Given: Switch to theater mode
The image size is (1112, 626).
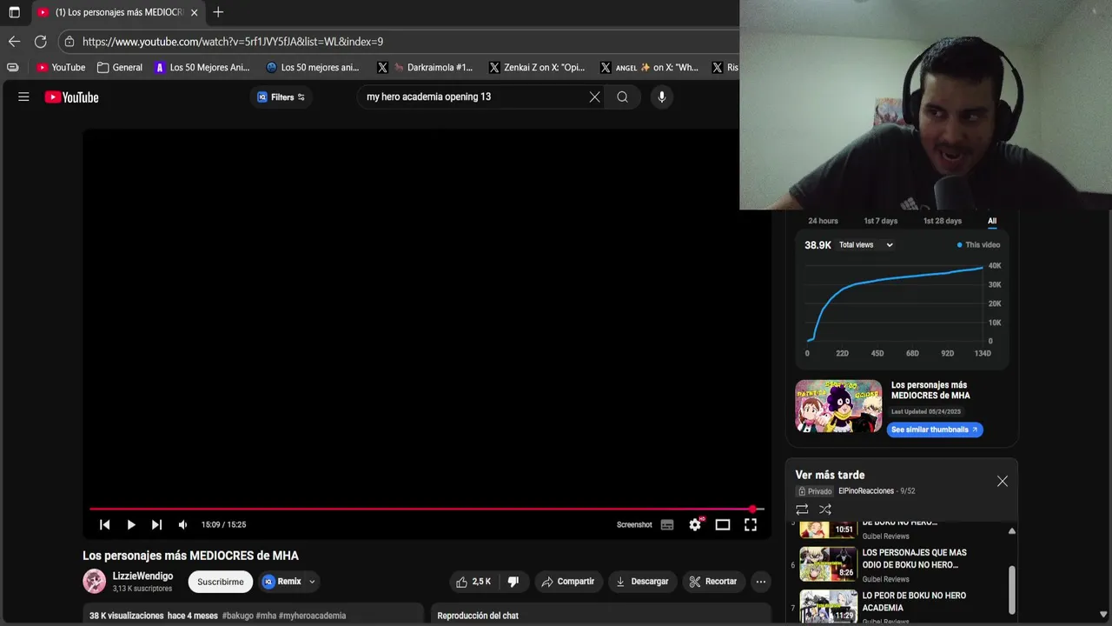Looking at the screenshot, I should pyautogui.click(x=723, y=524).
